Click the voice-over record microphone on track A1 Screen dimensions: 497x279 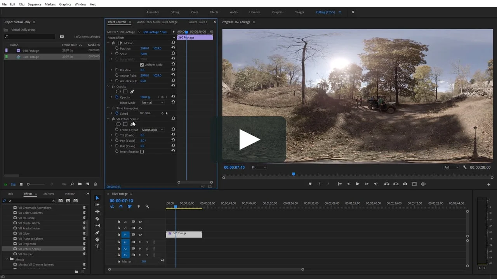(155, 242)
